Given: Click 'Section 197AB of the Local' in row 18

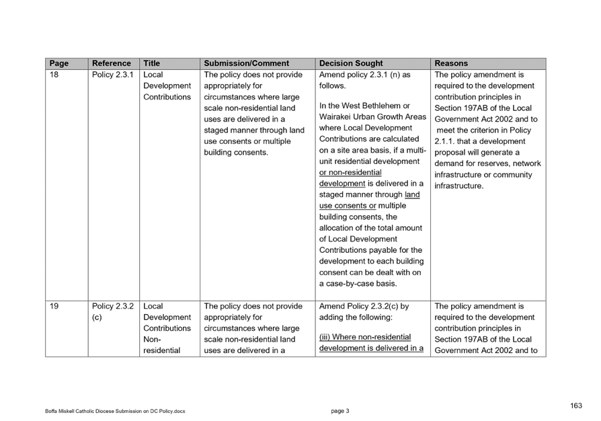Looking at the screenshot, I should click(x=483, y=108).
